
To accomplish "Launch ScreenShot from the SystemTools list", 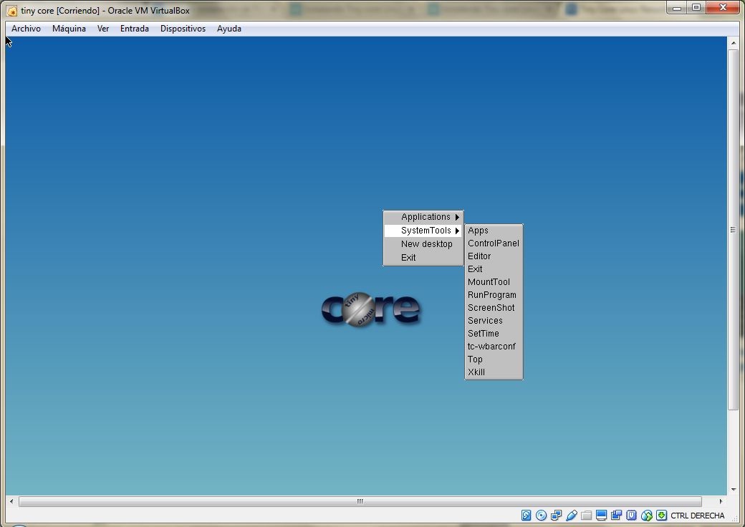I will (x=491, y=308).
